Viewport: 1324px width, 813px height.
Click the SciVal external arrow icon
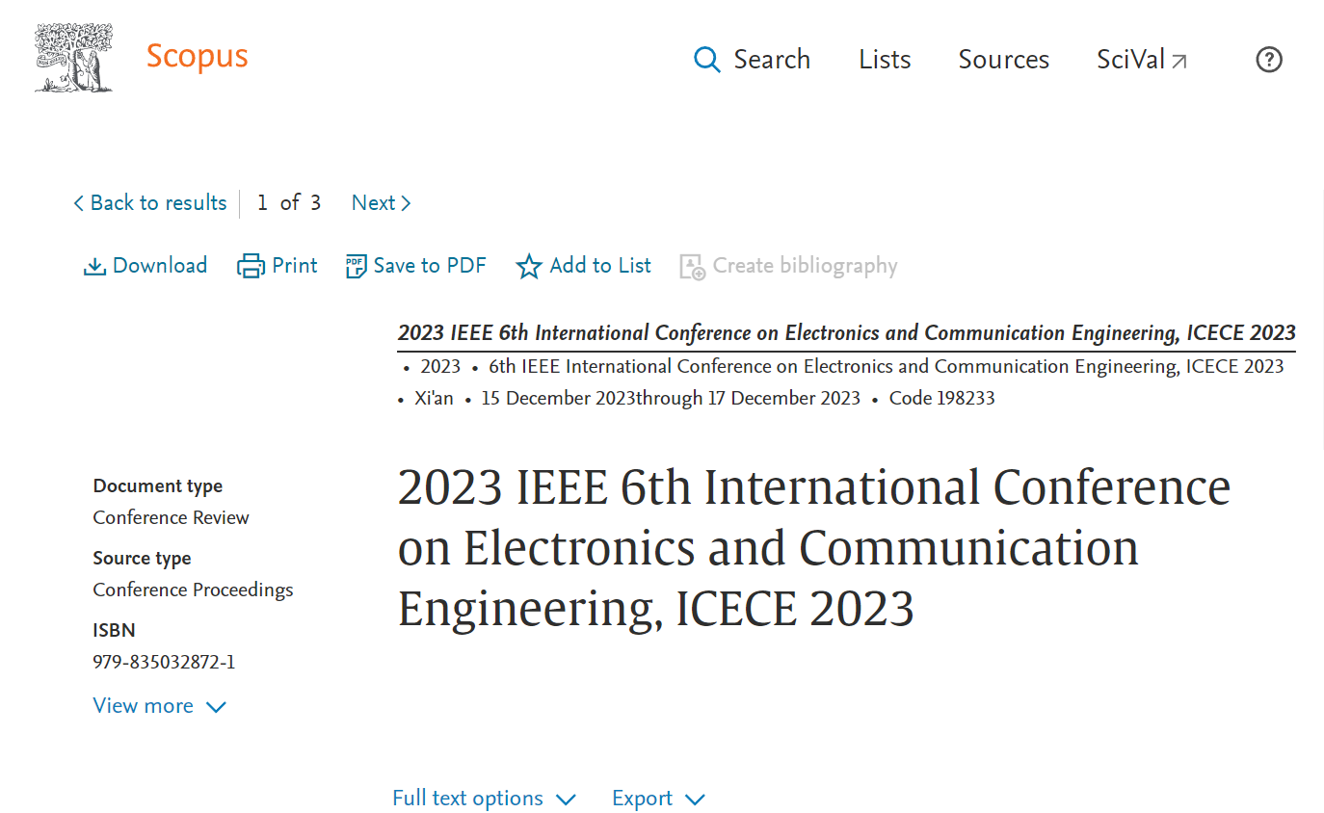(1178, 62)
